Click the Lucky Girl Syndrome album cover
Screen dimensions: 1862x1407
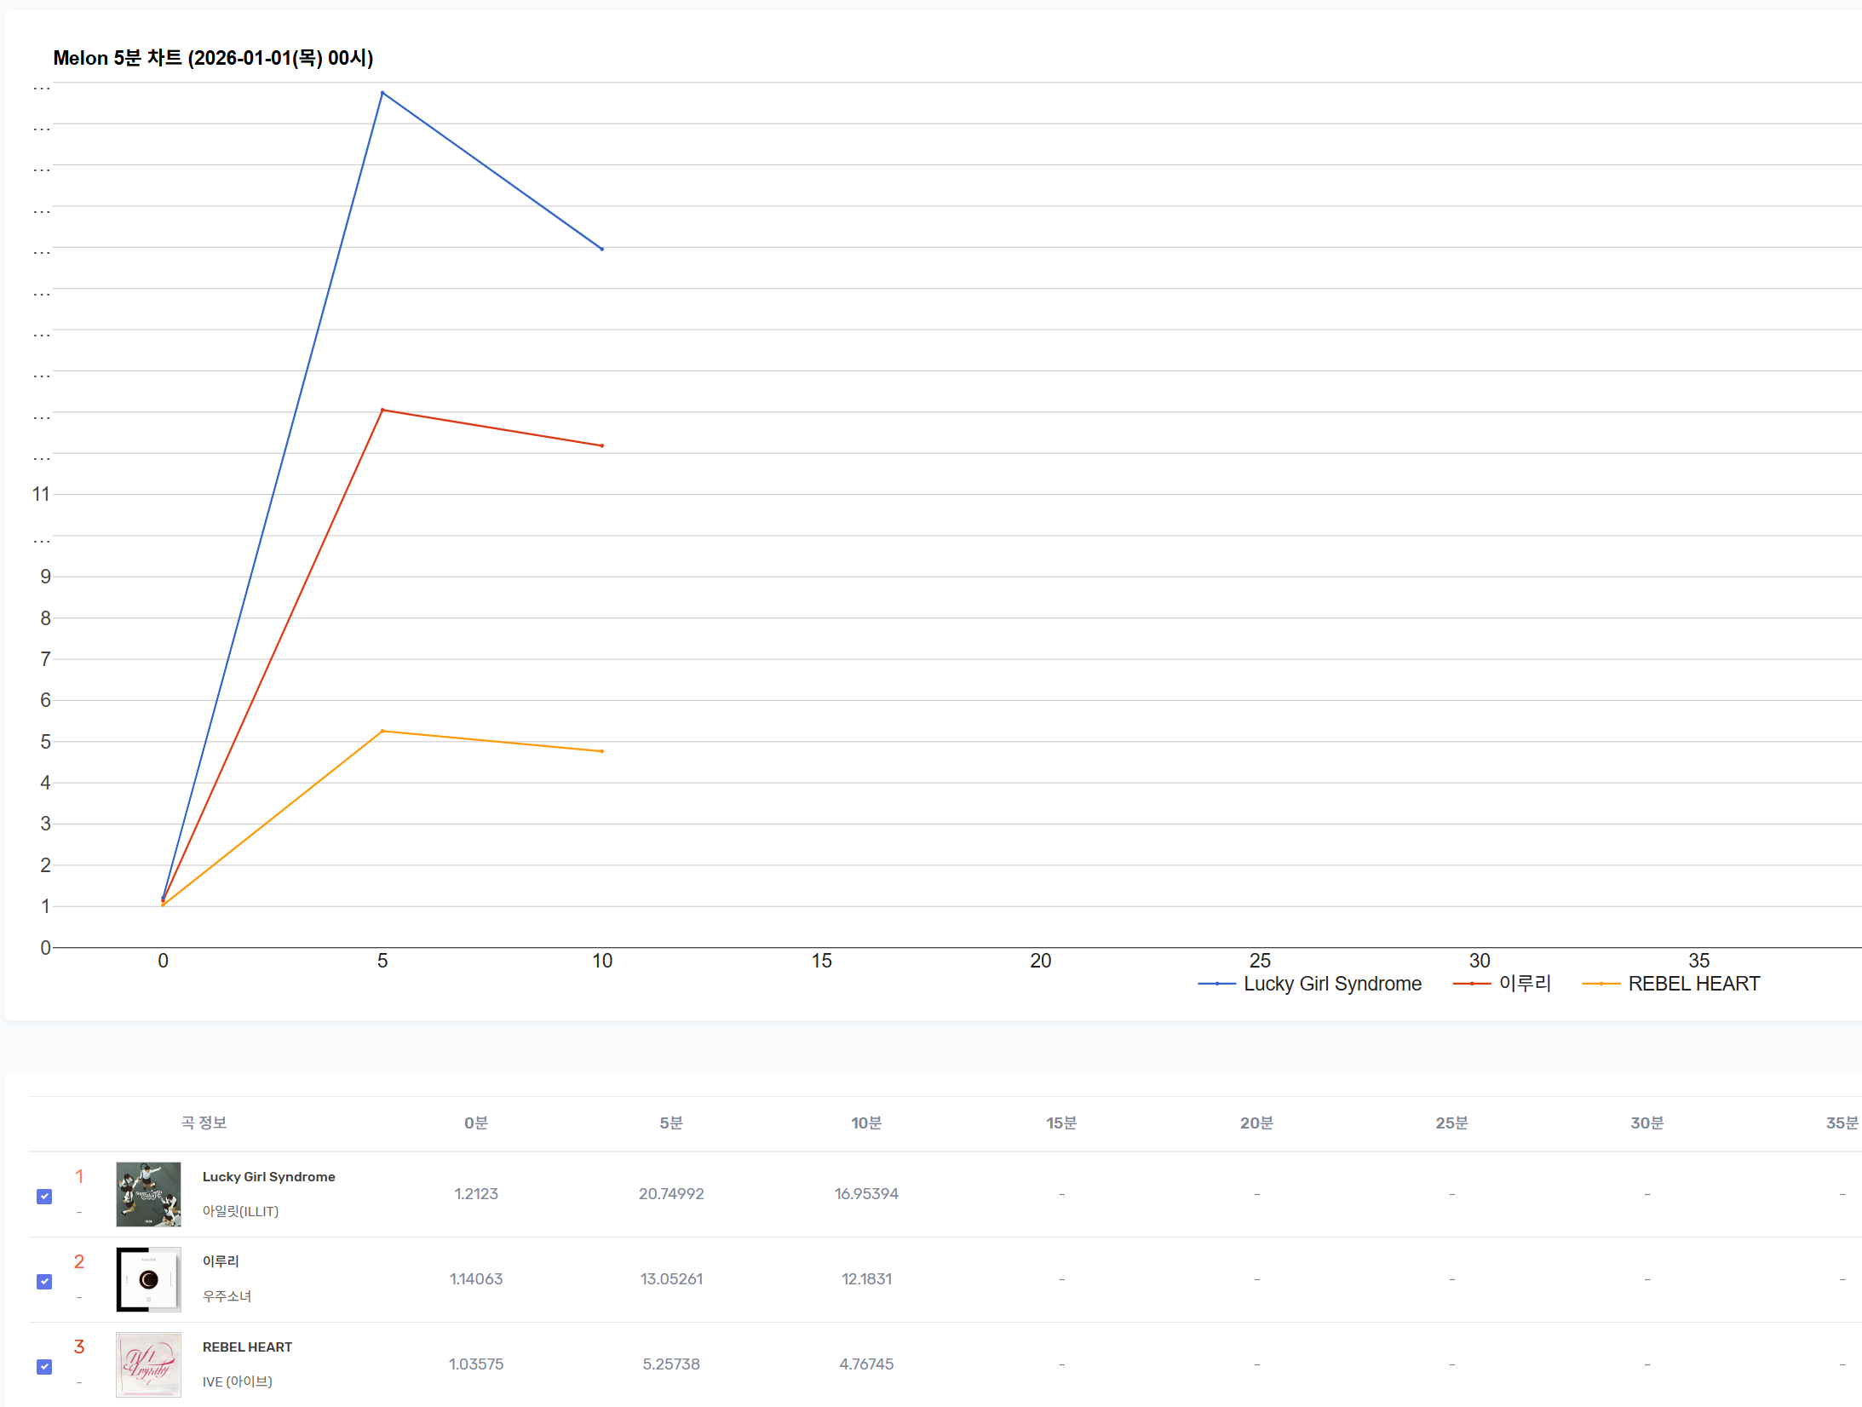[x=148, y=1194]
